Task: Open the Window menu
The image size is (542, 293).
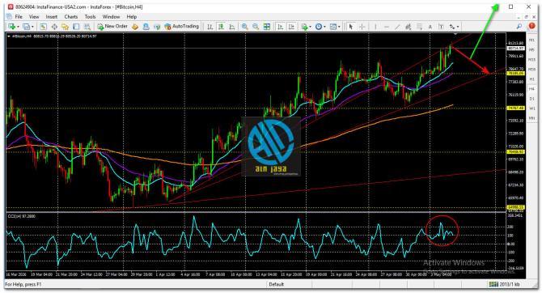Action: [111, 17]
